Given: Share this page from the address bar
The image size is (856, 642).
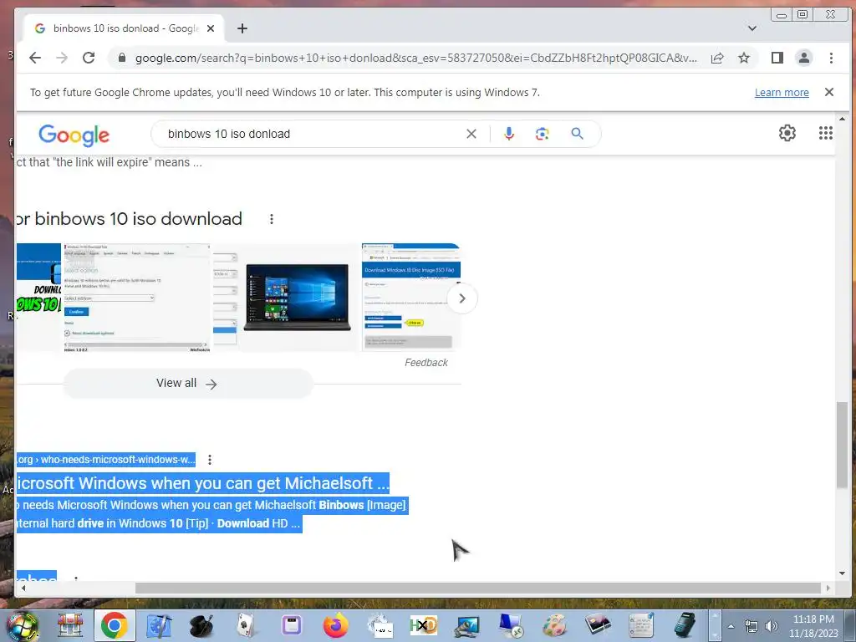Looking at the screenshot, I should [717, 58].
